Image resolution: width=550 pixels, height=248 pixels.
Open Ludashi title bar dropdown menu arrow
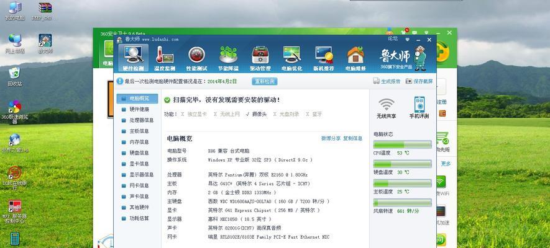click(407, 40)
